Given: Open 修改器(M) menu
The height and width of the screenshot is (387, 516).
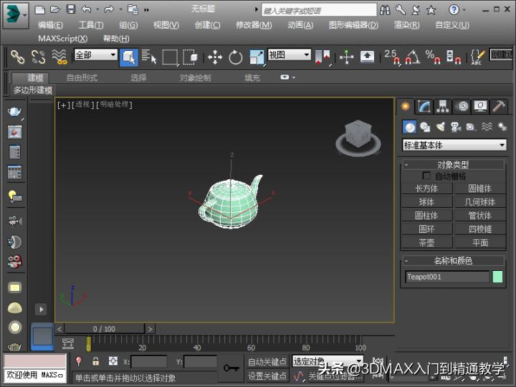Looking at the screenshot, I should pyautogui.click(x=254, y=25).
